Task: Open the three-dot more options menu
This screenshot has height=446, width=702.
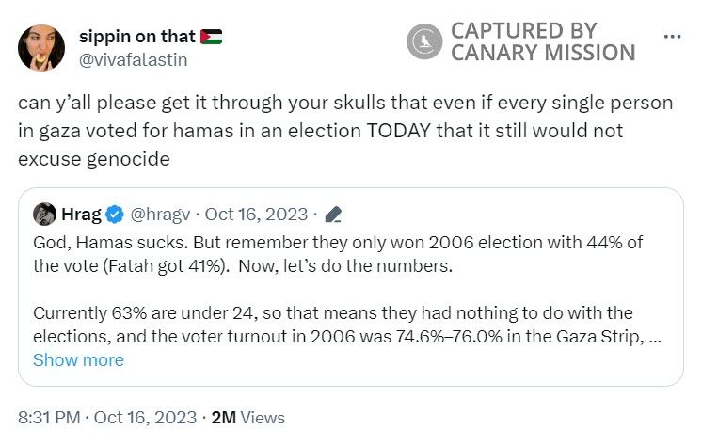Action: (x=672, y=37)
